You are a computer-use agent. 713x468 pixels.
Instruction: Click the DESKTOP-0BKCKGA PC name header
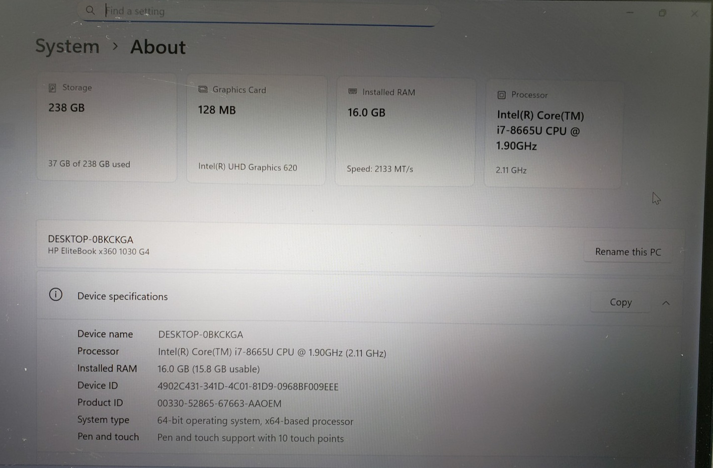click(90, 239)
